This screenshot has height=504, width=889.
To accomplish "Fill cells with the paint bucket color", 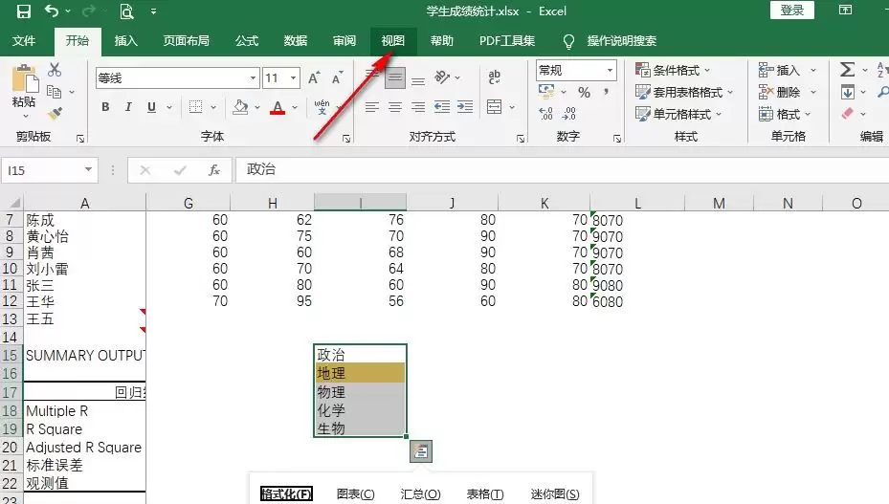I will point(241,106).
